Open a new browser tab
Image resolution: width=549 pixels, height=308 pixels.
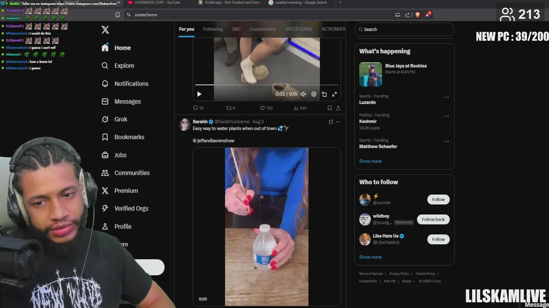click(x=340, y=3)
